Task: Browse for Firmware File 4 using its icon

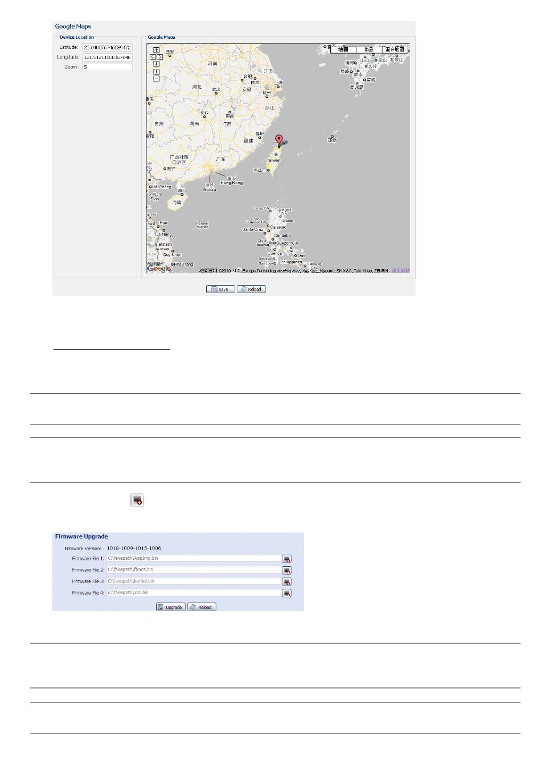Action: pos(287,593)
